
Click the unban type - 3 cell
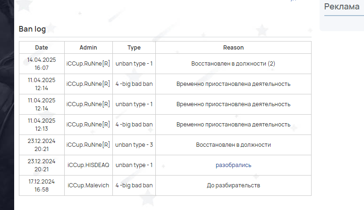(134, 145)
